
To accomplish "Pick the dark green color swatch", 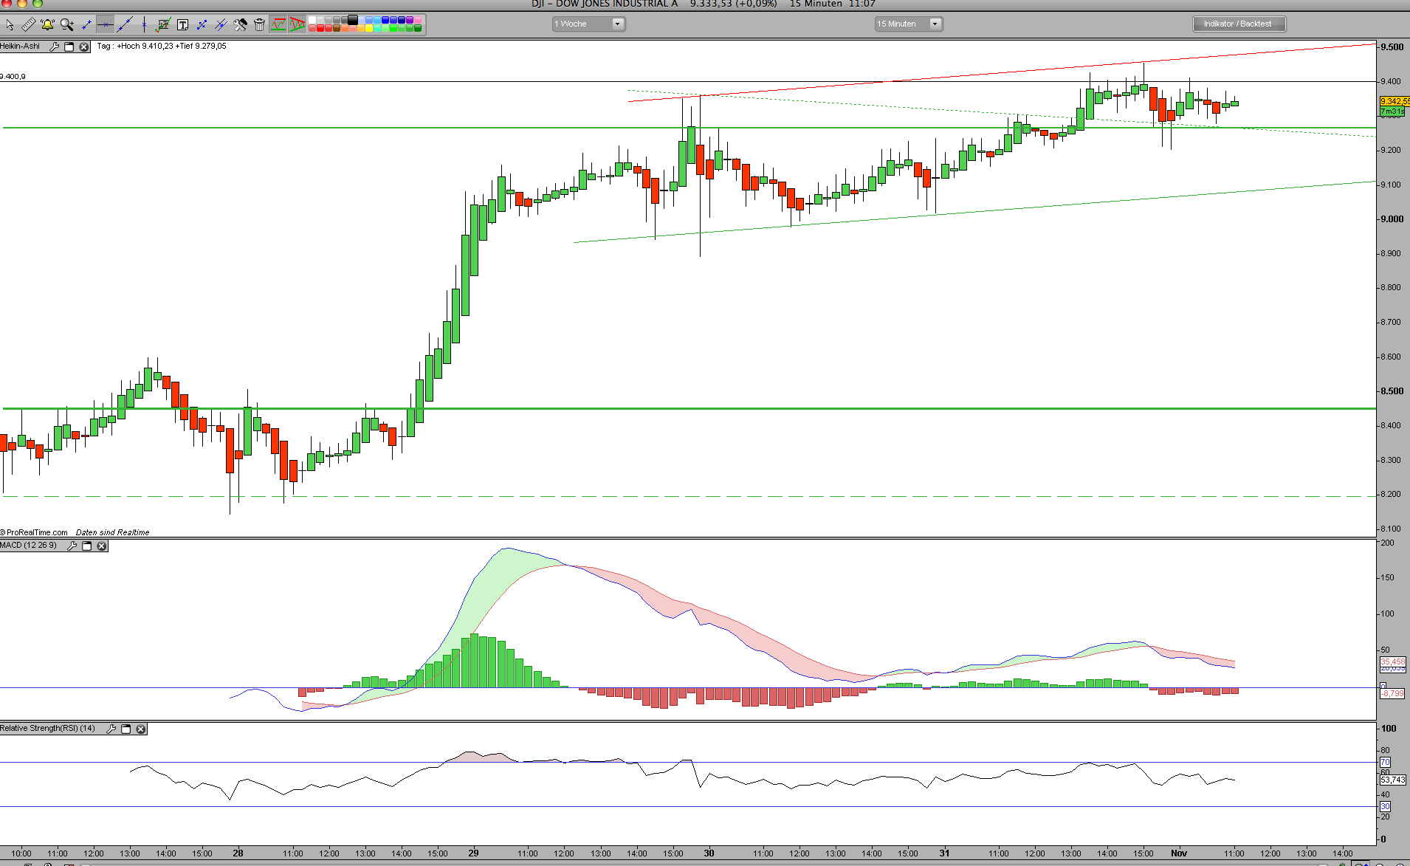I will (x=418, y=28).
